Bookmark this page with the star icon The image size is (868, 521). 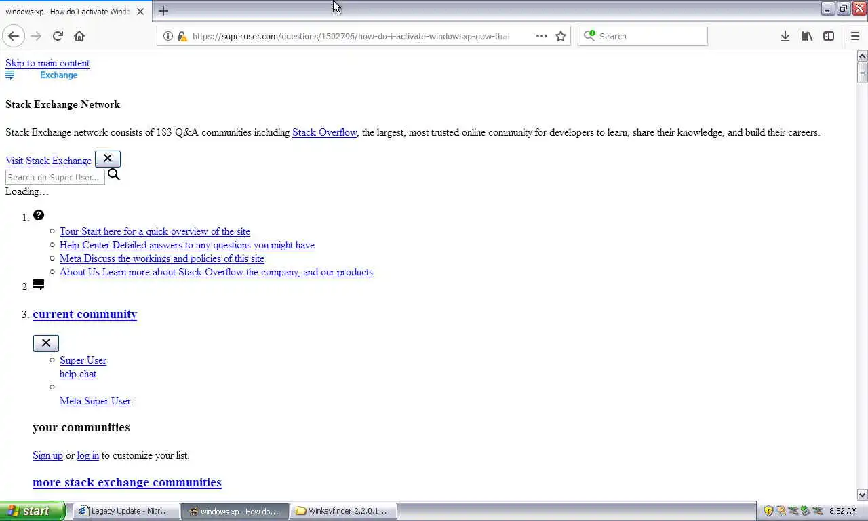(561, 36)
